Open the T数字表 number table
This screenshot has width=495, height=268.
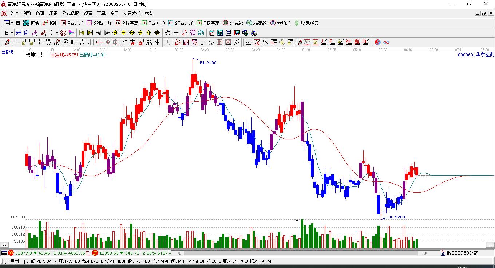pos(208,23)
